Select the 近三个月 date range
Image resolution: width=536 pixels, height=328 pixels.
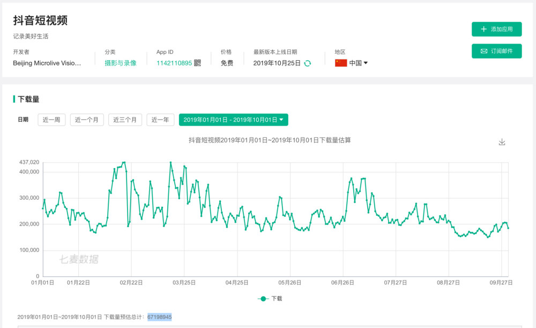tap(125, 120)
